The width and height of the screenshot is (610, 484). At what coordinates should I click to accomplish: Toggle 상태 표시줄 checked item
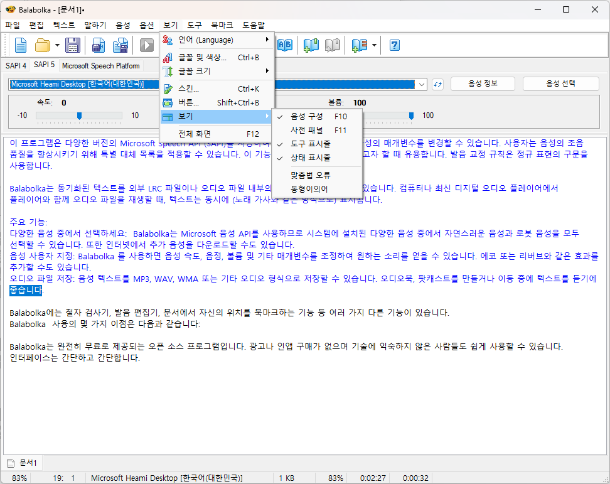(x=317, y=158)
